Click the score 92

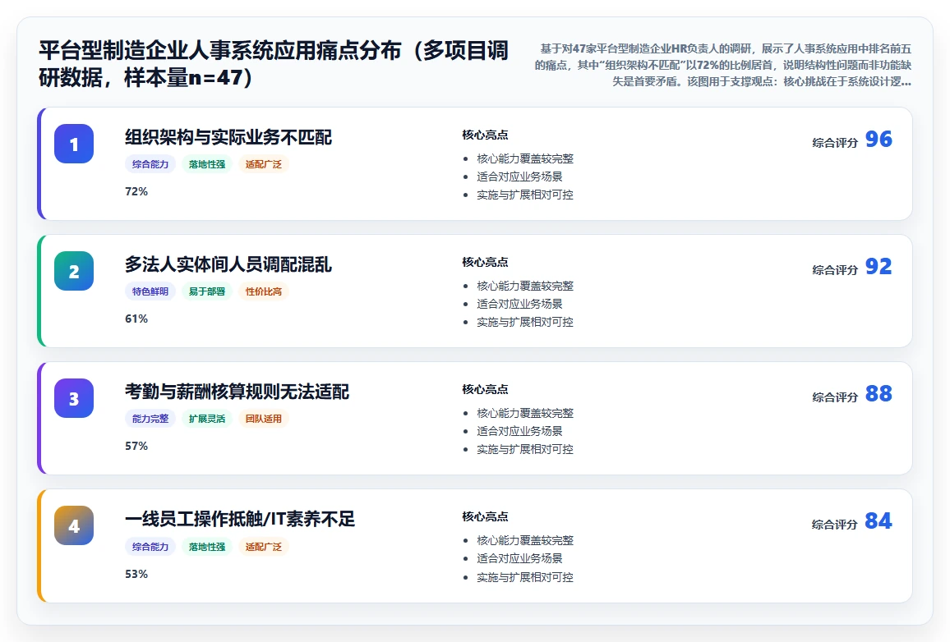pyautogui.click(x=879, y=266)
